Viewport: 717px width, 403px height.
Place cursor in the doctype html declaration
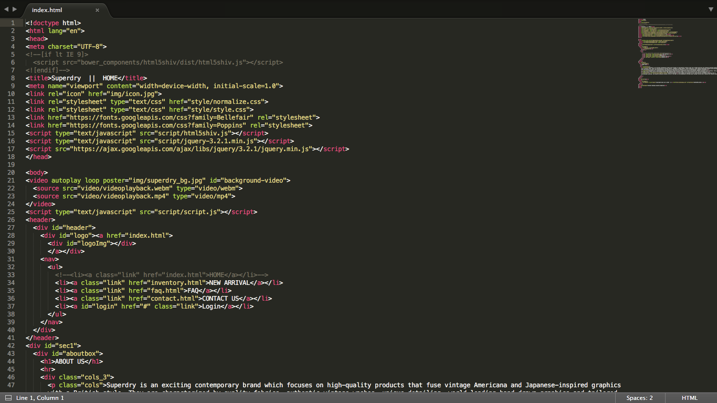(x=53, y=23)
